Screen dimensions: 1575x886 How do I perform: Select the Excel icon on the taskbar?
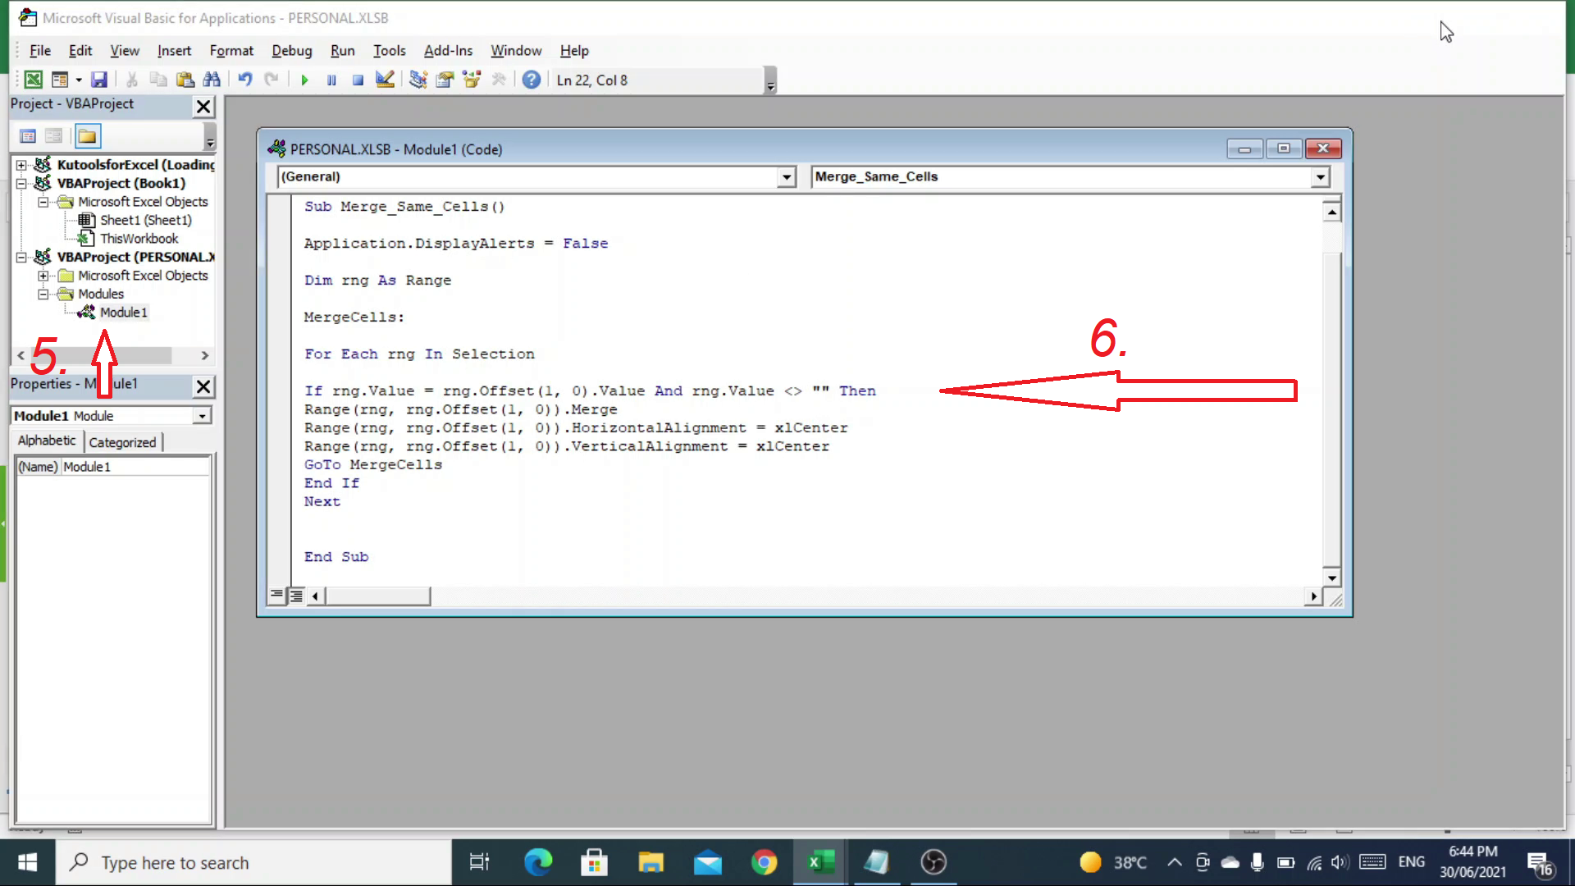click(819, 862)
